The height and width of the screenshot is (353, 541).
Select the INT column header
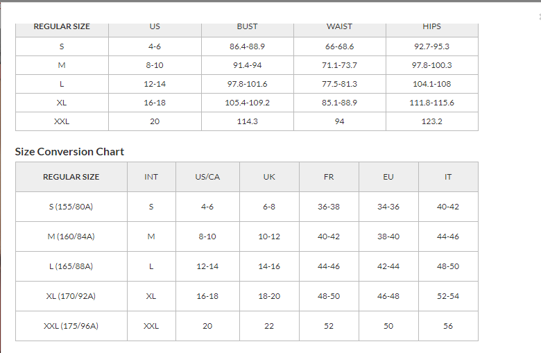(x=151, y=177)
